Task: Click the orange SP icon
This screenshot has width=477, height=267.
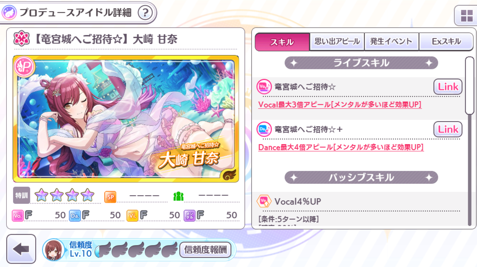Action: pyautogui.click(x=110, y=197)
